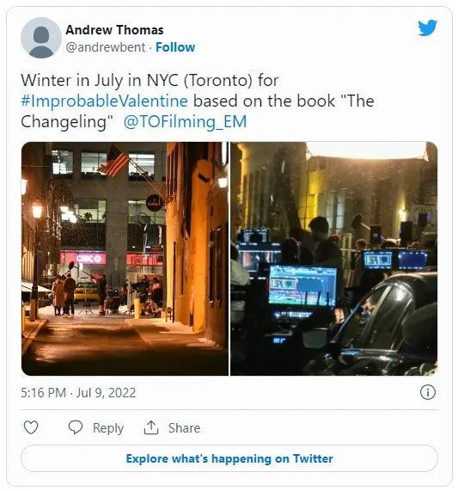Open the info circle icon beside timestamp
458x491 pixels.
pos(428,392)
